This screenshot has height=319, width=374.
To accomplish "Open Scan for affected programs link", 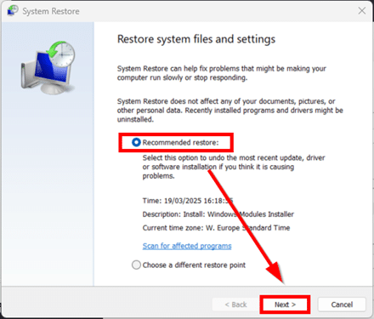I will (x=187, y=246).
